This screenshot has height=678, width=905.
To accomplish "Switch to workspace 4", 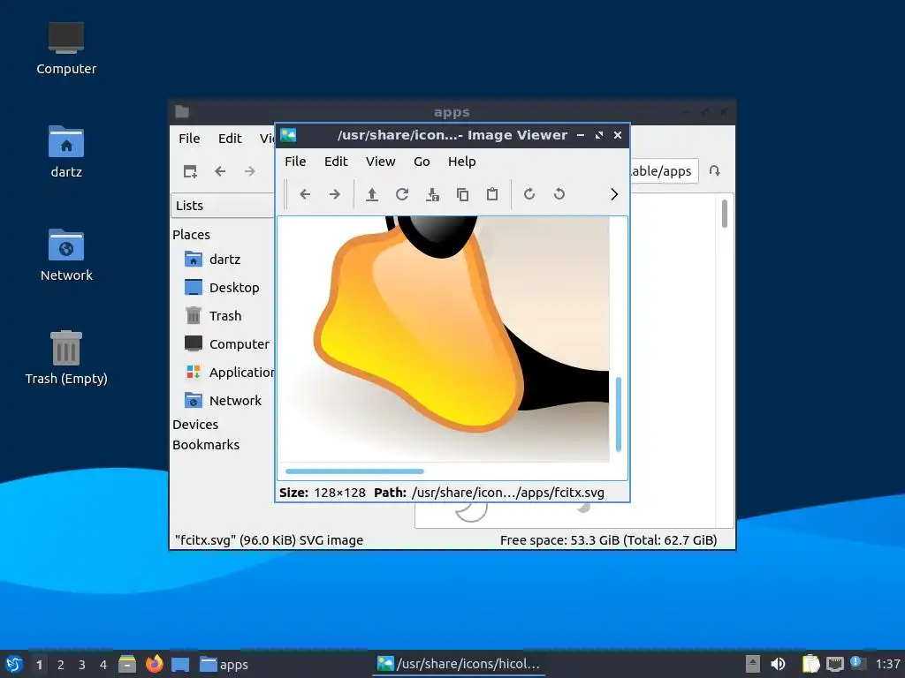I will tap(103, 665).
